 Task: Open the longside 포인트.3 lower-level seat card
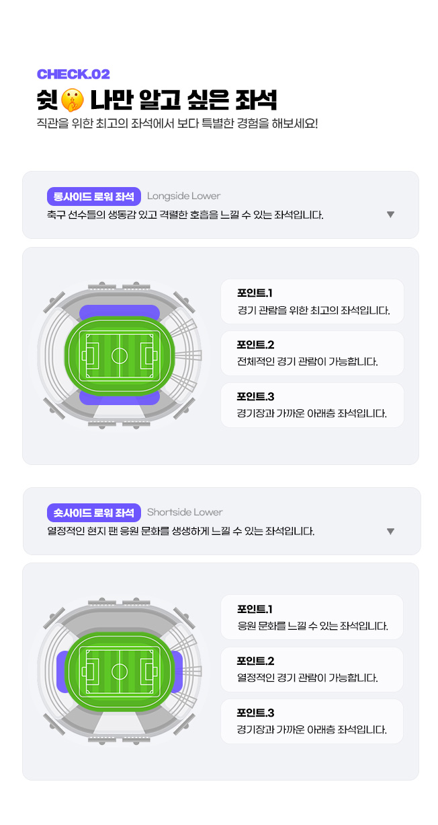click(312, 405)
